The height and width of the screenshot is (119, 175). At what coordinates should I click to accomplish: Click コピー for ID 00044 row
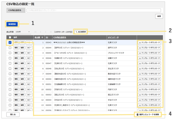coord(29,48)
